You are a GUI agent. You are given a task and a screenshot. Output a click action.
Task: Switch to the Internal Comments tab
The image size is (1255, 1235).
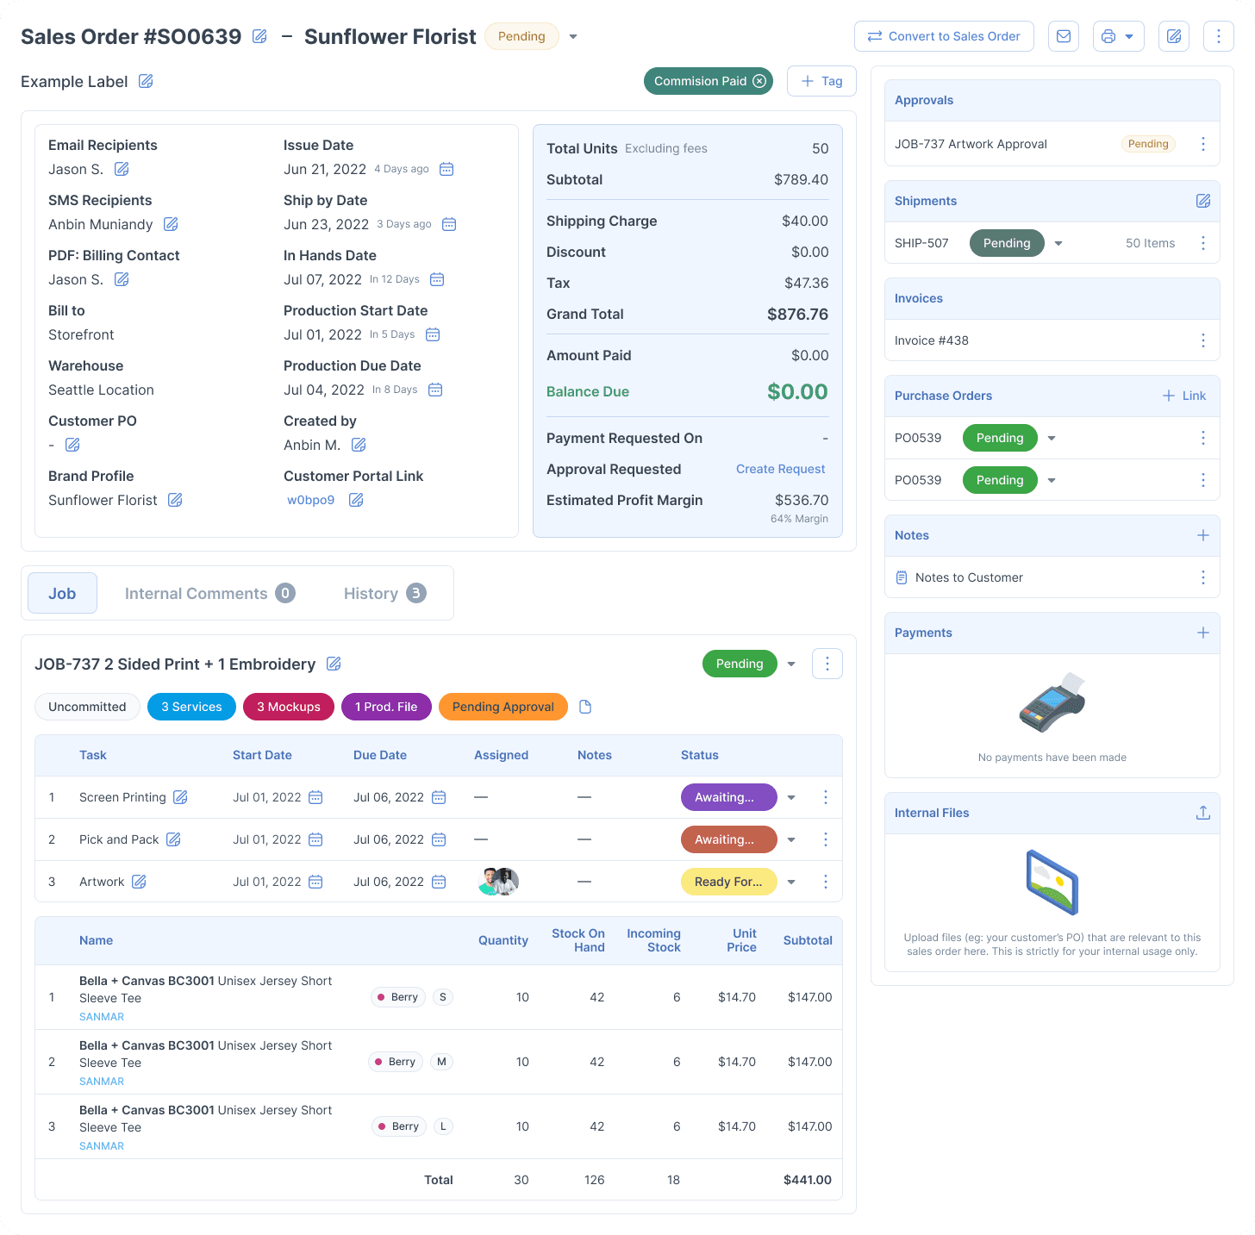pos(197,593)
